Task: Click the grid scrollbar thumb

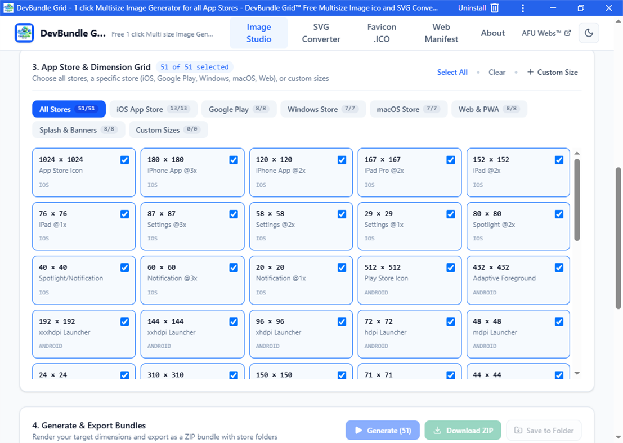Action: [x=577, y=200]
